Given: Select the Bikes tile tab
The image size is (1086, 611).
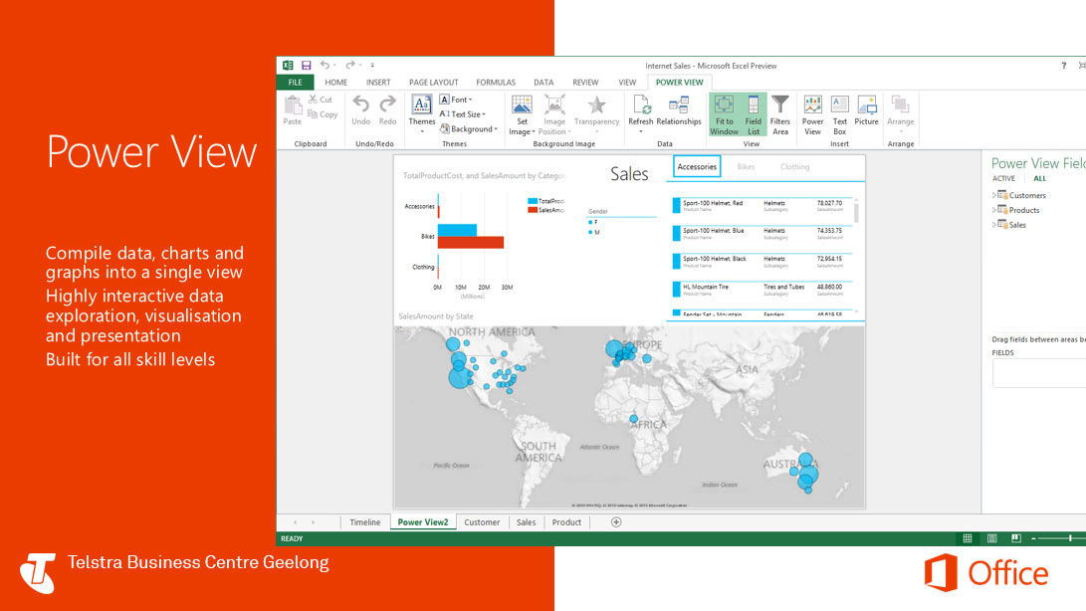Looking at the screenshot, I should click(746, 166).
